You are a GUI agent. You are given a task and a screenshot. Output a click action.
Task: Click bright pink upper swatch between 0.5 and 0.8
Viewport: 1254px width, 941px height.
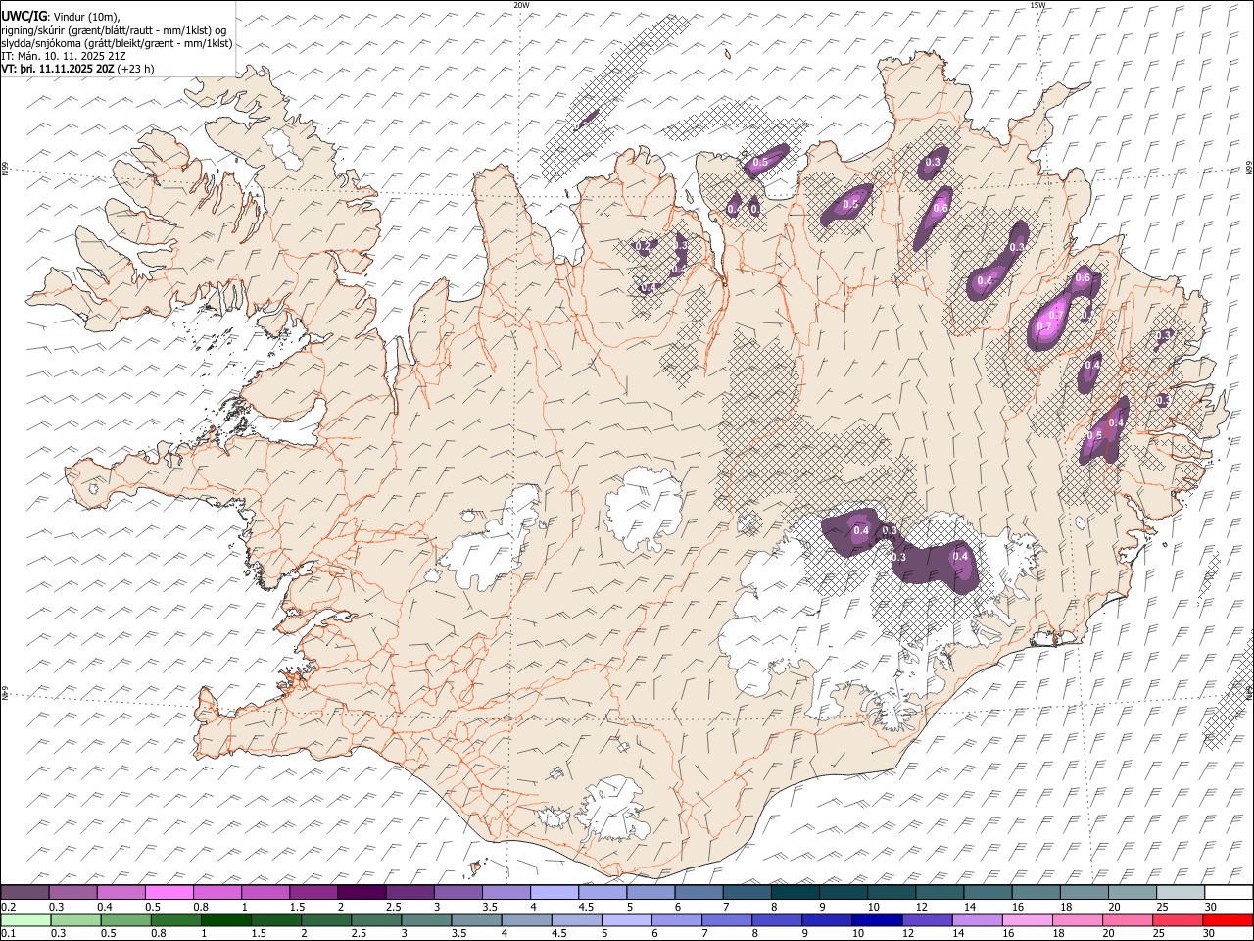[x=169, y=893]
